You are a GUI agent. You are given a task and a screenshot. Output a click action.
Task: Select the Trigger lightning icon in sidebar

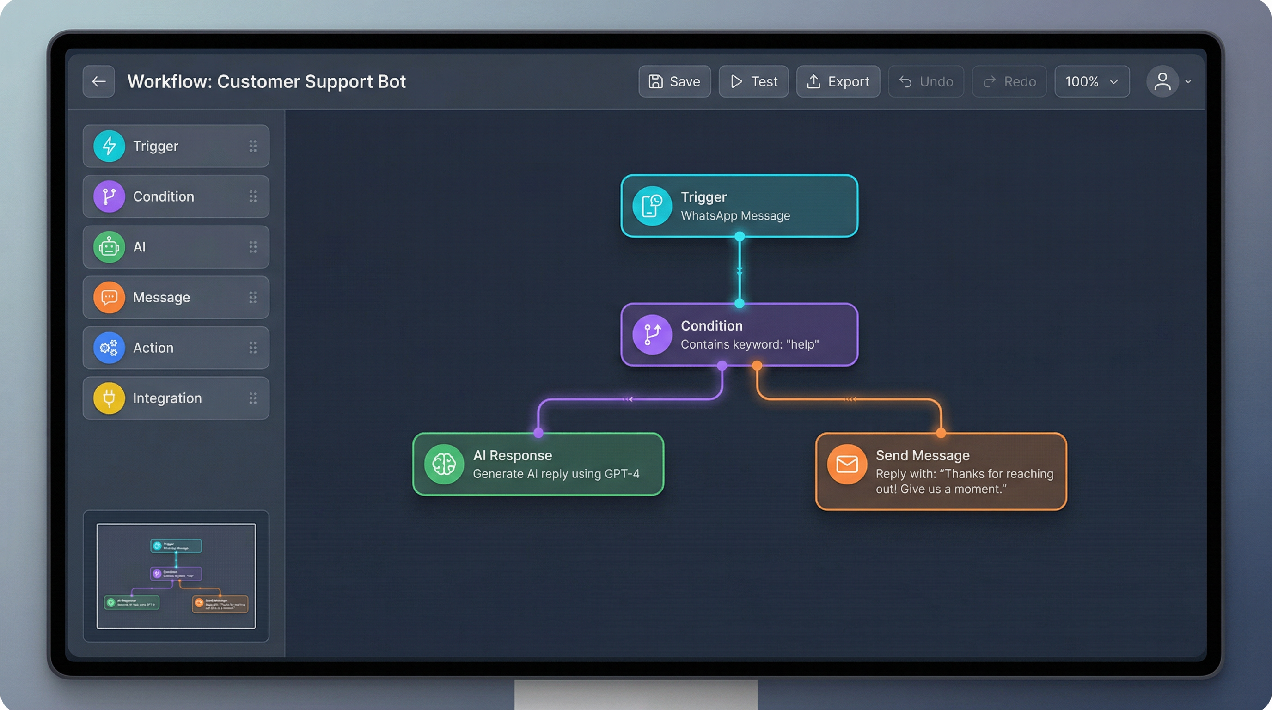pos(109,146)
